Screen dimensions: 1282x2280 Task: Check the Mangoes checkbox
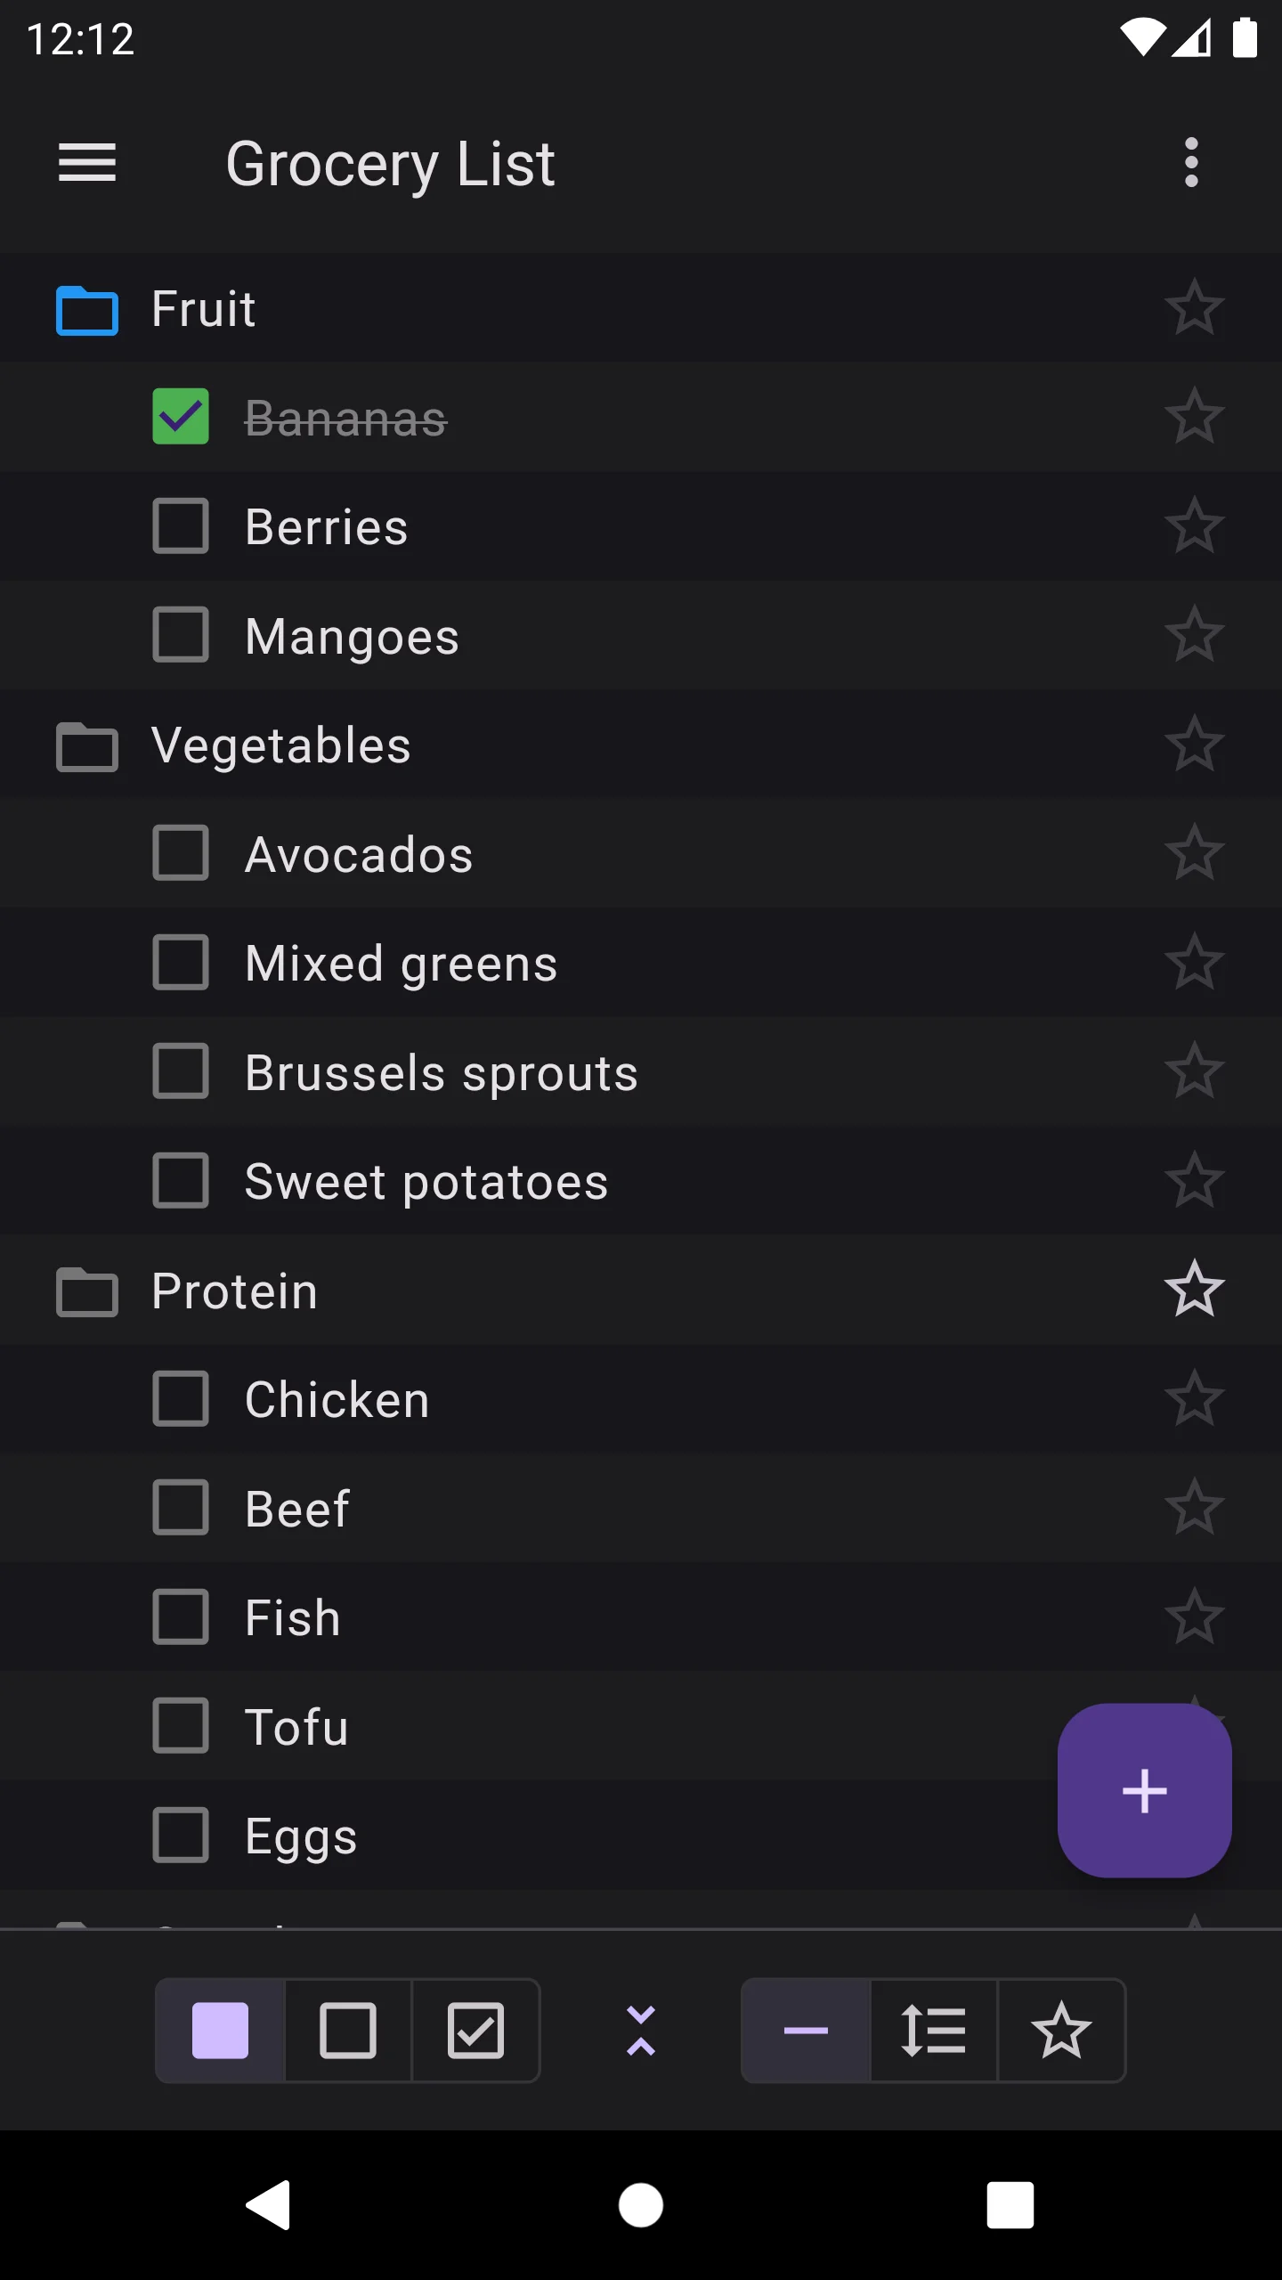[x=181, y=635]
